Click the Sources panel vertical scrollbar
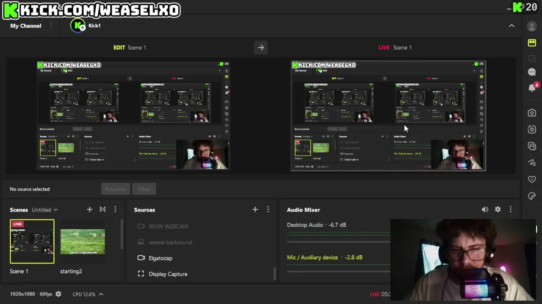The image size is (542, 304). 274,274
